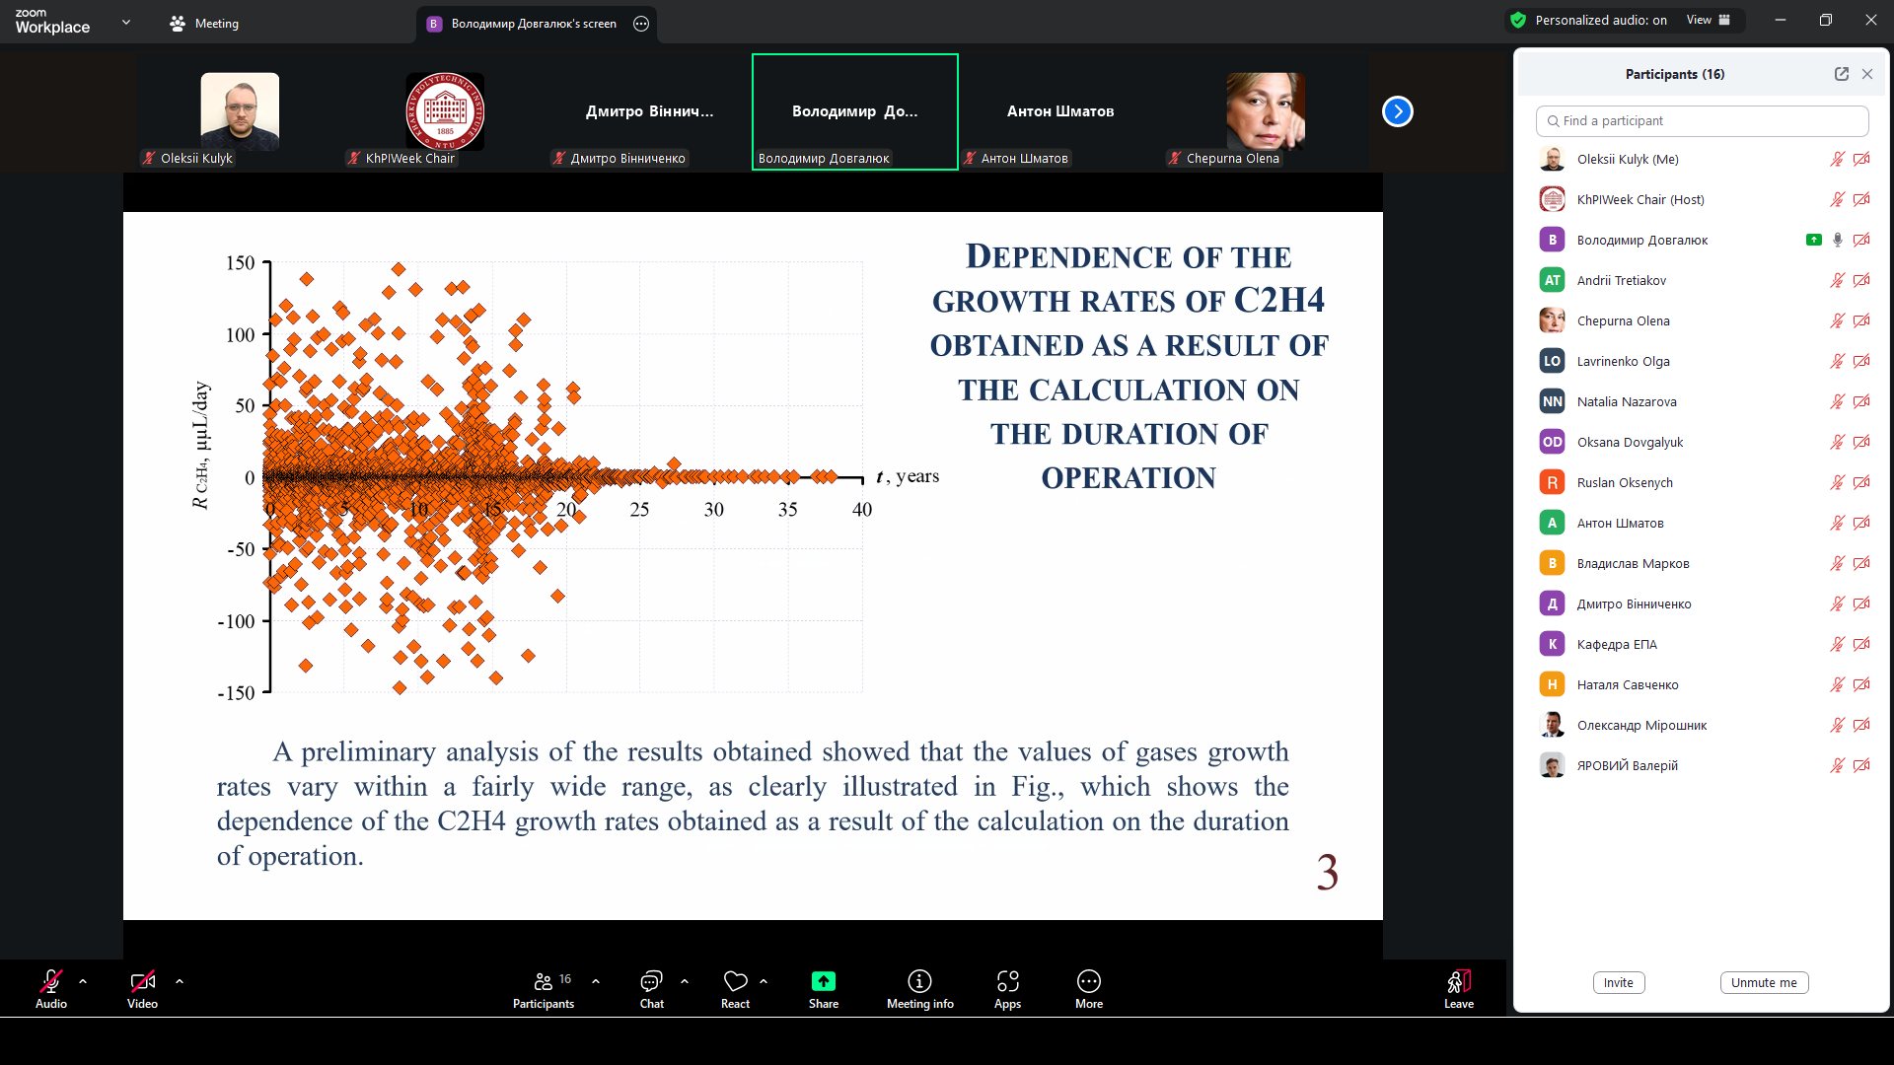Open the Chat panel icon
The width and height of the screenshot is (1894, 1065).
(651, 981)
